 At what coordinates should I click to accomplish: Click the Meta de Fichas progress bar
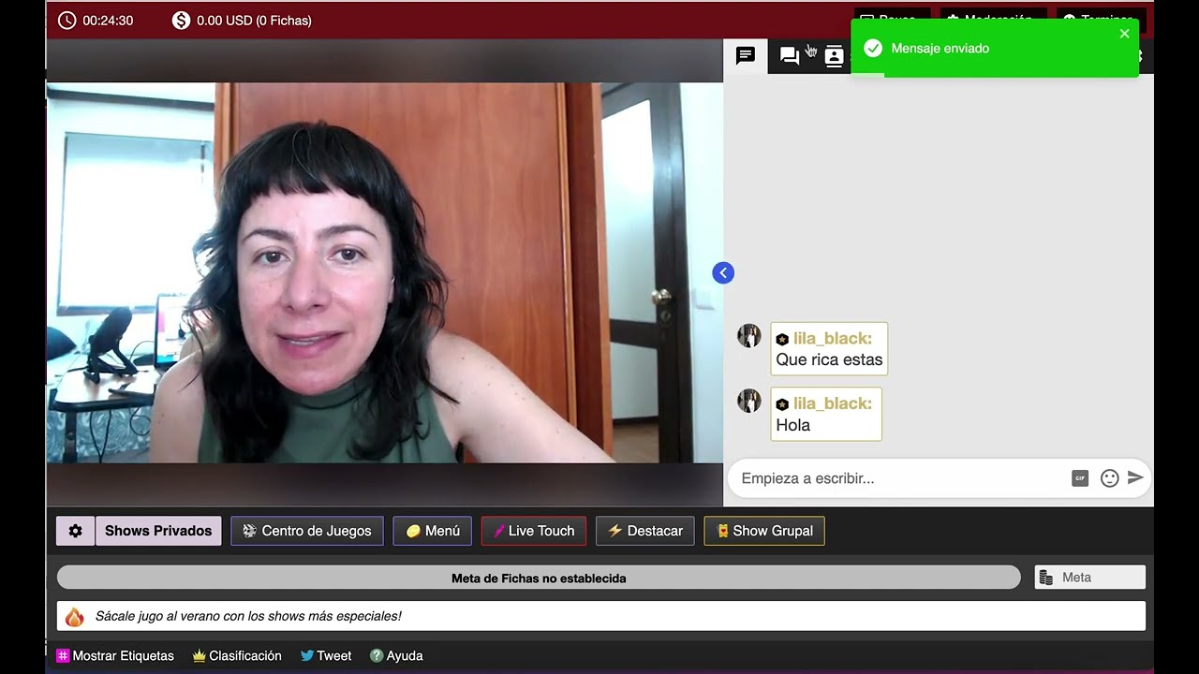coord(539,578)
